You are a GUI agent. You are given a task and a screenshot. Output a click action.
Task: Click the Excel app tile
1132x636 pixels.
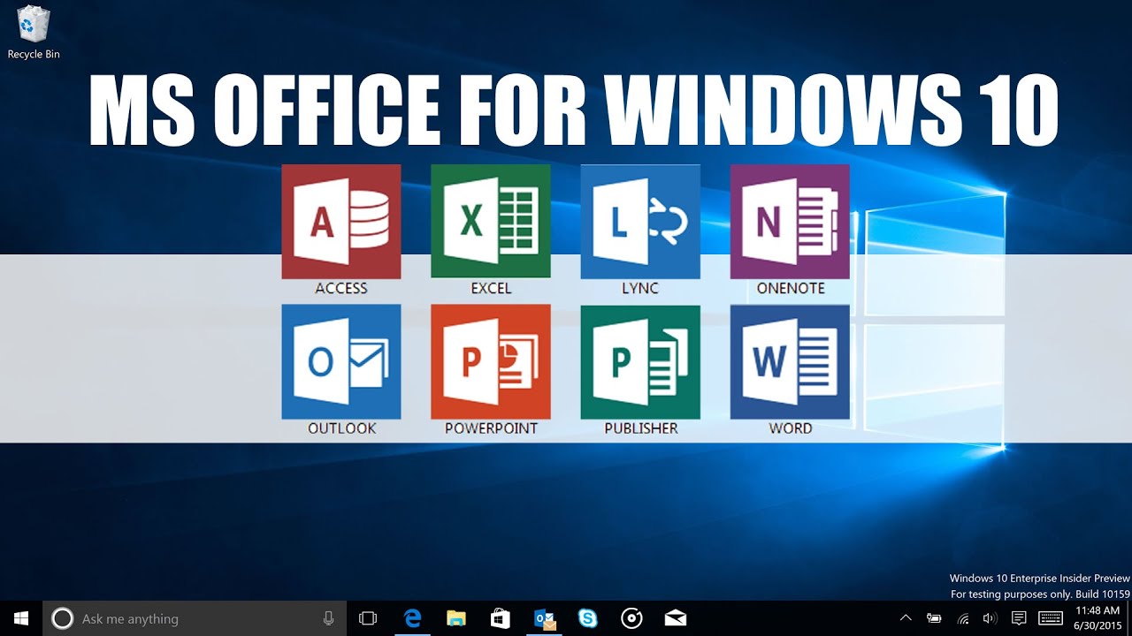491,222
